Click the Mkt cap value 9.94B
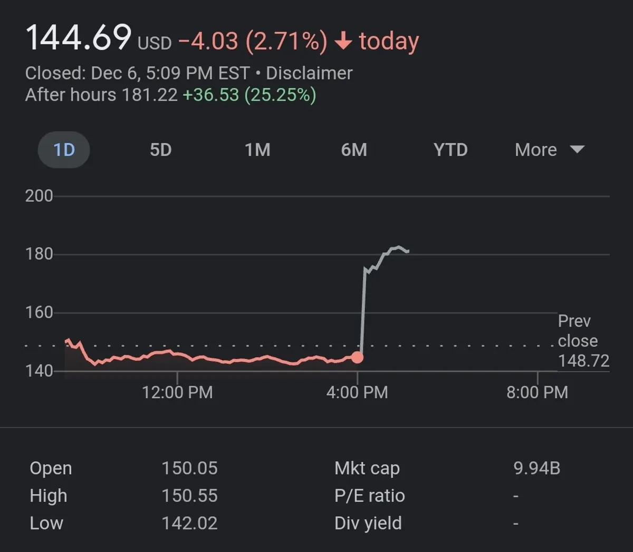Image resolution: width=633 pixels, height=552 pixels. pyautogui.click(x=536, y=468)
